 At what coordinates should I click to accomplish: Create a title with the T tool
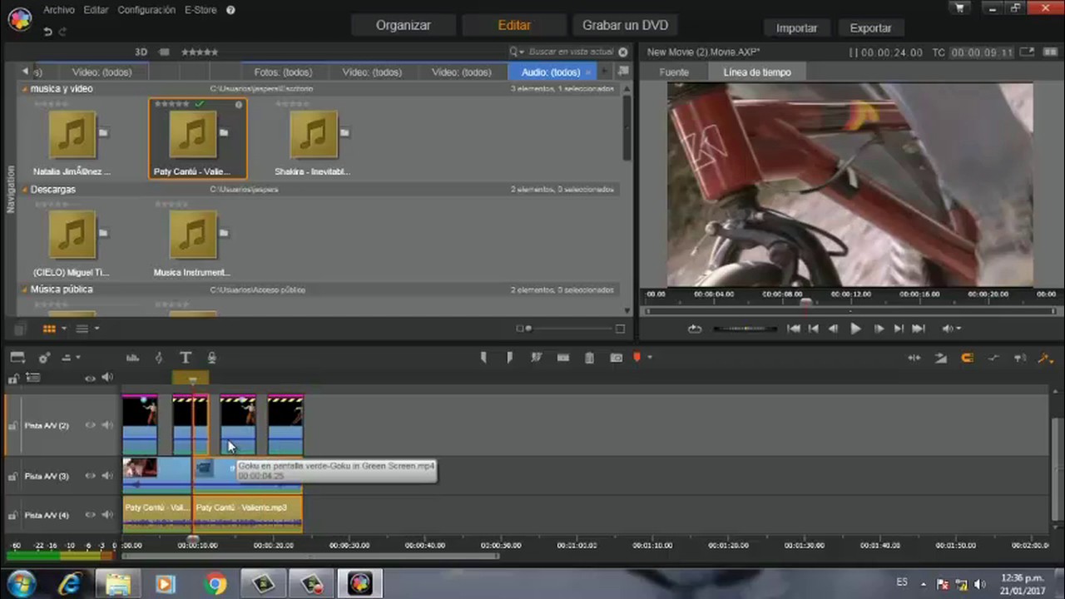click(x=186, y=358)
